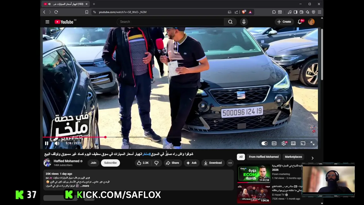Select the From Haffied Mohamed chip
The width and height of the screenshot is (364, 205).
264,157
